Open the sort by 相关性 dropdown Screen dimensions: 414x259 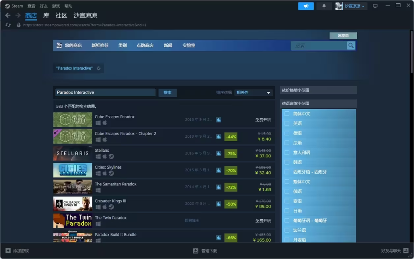pos(253,93)
